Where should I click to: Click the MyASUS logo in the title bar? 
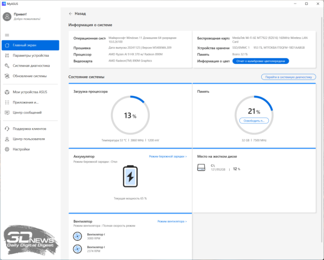click(x=3, y=3)
